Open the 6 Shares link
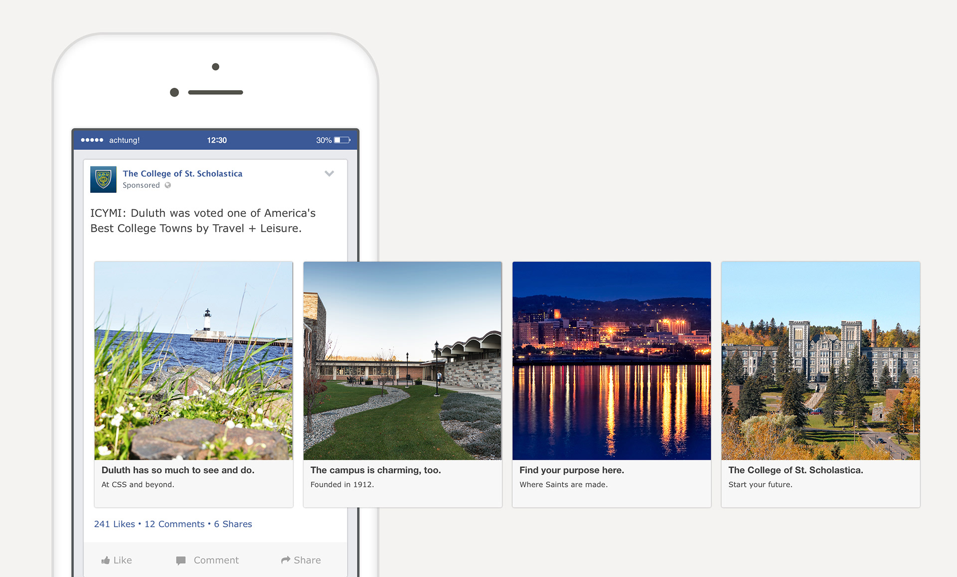The image size is (957, 577). pyautogui.click(x=233, y=524)
